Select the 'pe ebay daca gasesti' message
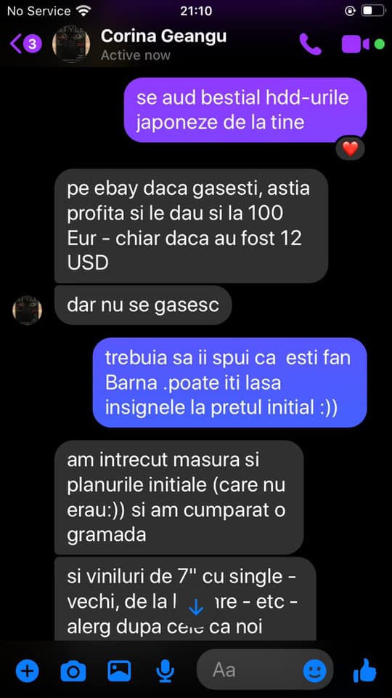Screen dimensions: 392x698 click(x=191, y=225)
